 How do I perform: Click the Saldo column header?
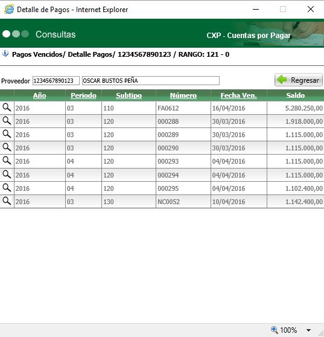(x=296, y=95)
